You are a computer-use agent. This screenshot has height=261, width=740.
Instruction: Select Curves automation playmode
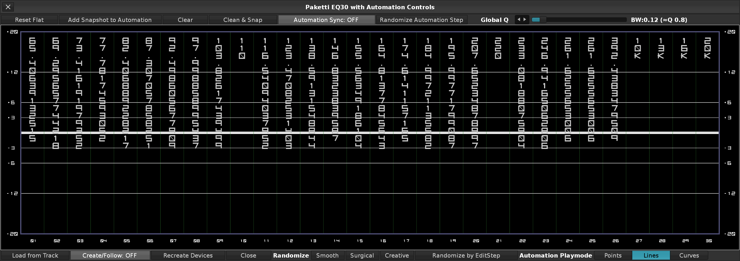(689, 256)
